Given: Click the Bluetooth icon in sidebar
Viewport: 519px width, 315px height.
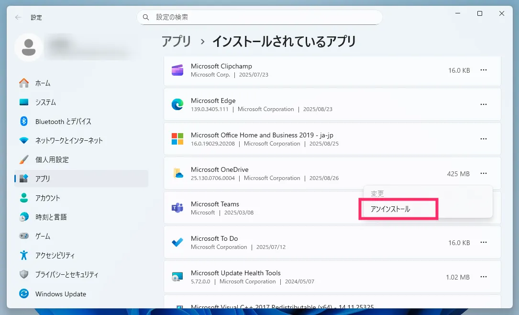Looking at the screenshot, I should (x=24, y=121).
